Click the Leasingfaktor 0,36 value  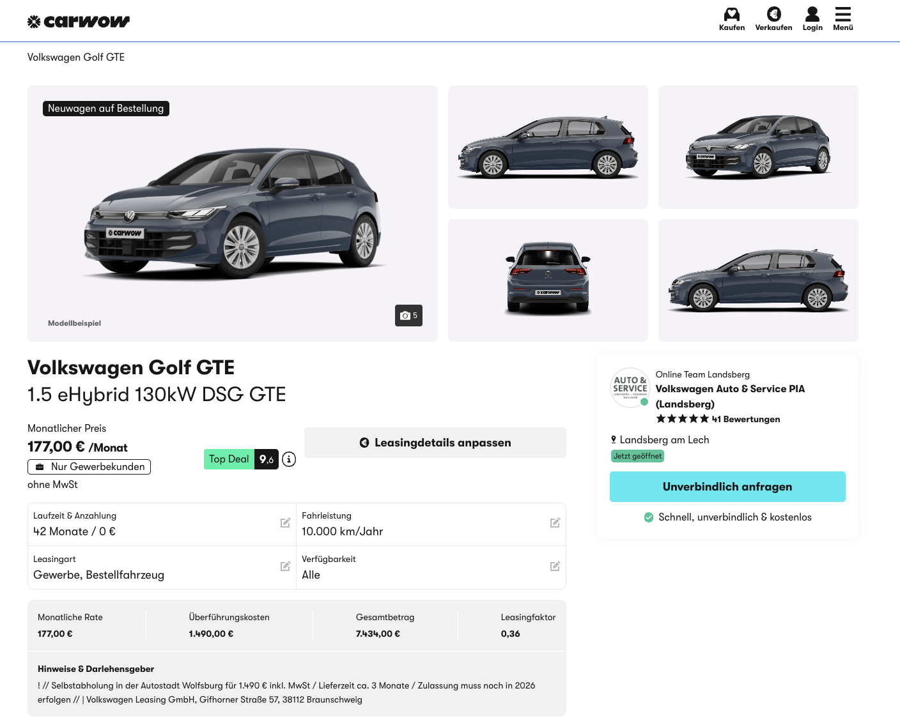click(x=511, y=634)
